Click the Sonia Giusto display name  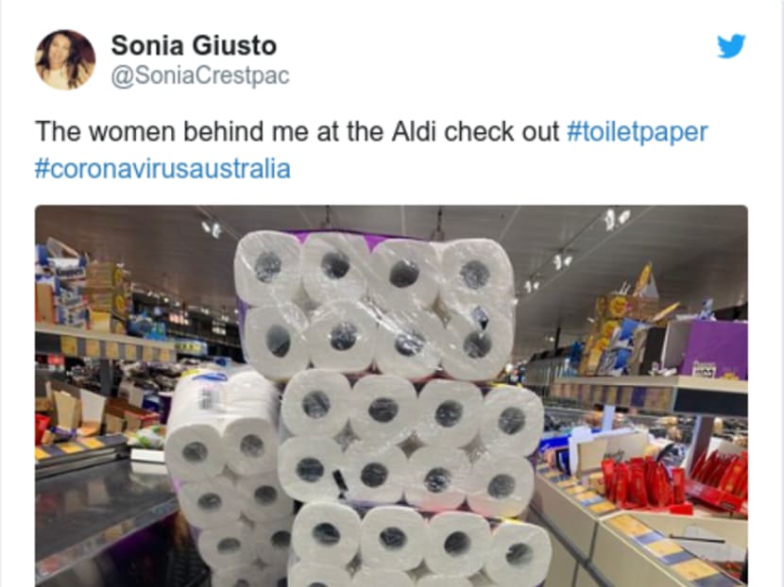click(x=194, y=45)
